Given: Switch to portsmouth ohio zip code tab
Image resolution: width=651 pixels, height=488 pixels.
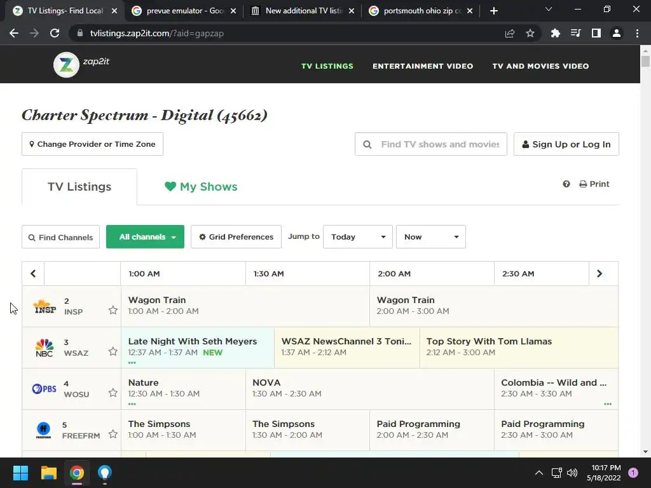Looking at the screenshot, I should point(420,11).
